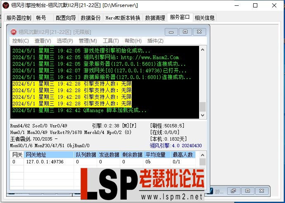Click log line with http://www.Haom2.Com
This screenshot has width=285, height=203.
(95, 57)
